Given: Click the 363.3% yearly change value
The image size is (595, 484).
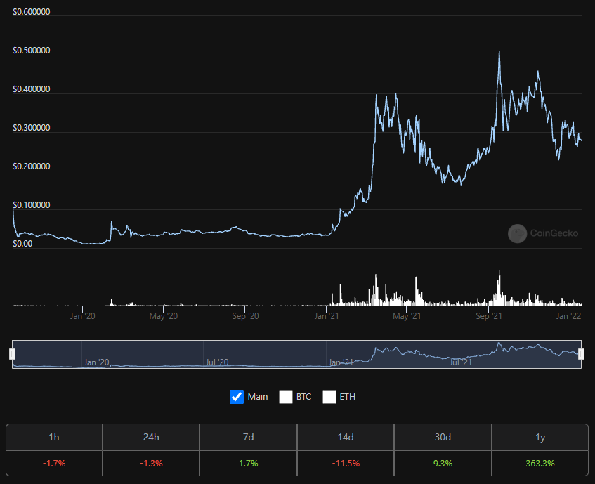Looking at the screenshot, I should [540, 463].
